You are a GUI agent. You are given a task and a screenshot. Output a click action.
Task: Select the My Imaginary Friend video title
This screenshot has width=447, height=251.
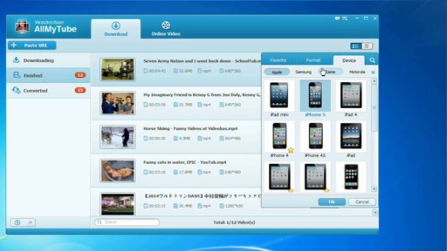[202, 95]
